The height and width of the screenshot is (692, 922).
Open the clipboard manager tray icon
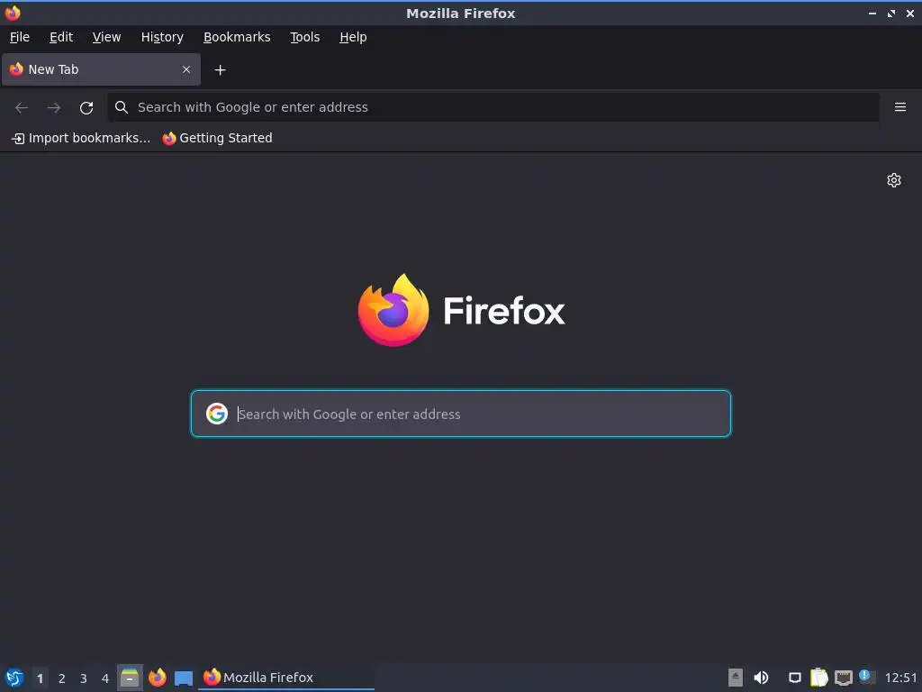coord(818,678)
